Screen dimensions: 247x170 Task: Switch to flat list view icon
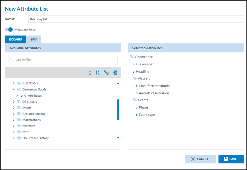tap(115, 73)
